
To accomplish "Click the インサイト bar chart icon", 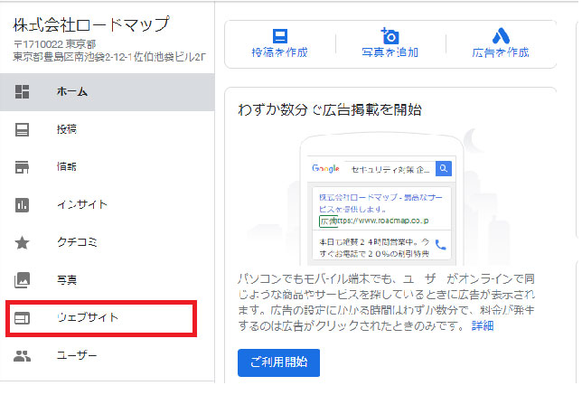I will [22, 205].
